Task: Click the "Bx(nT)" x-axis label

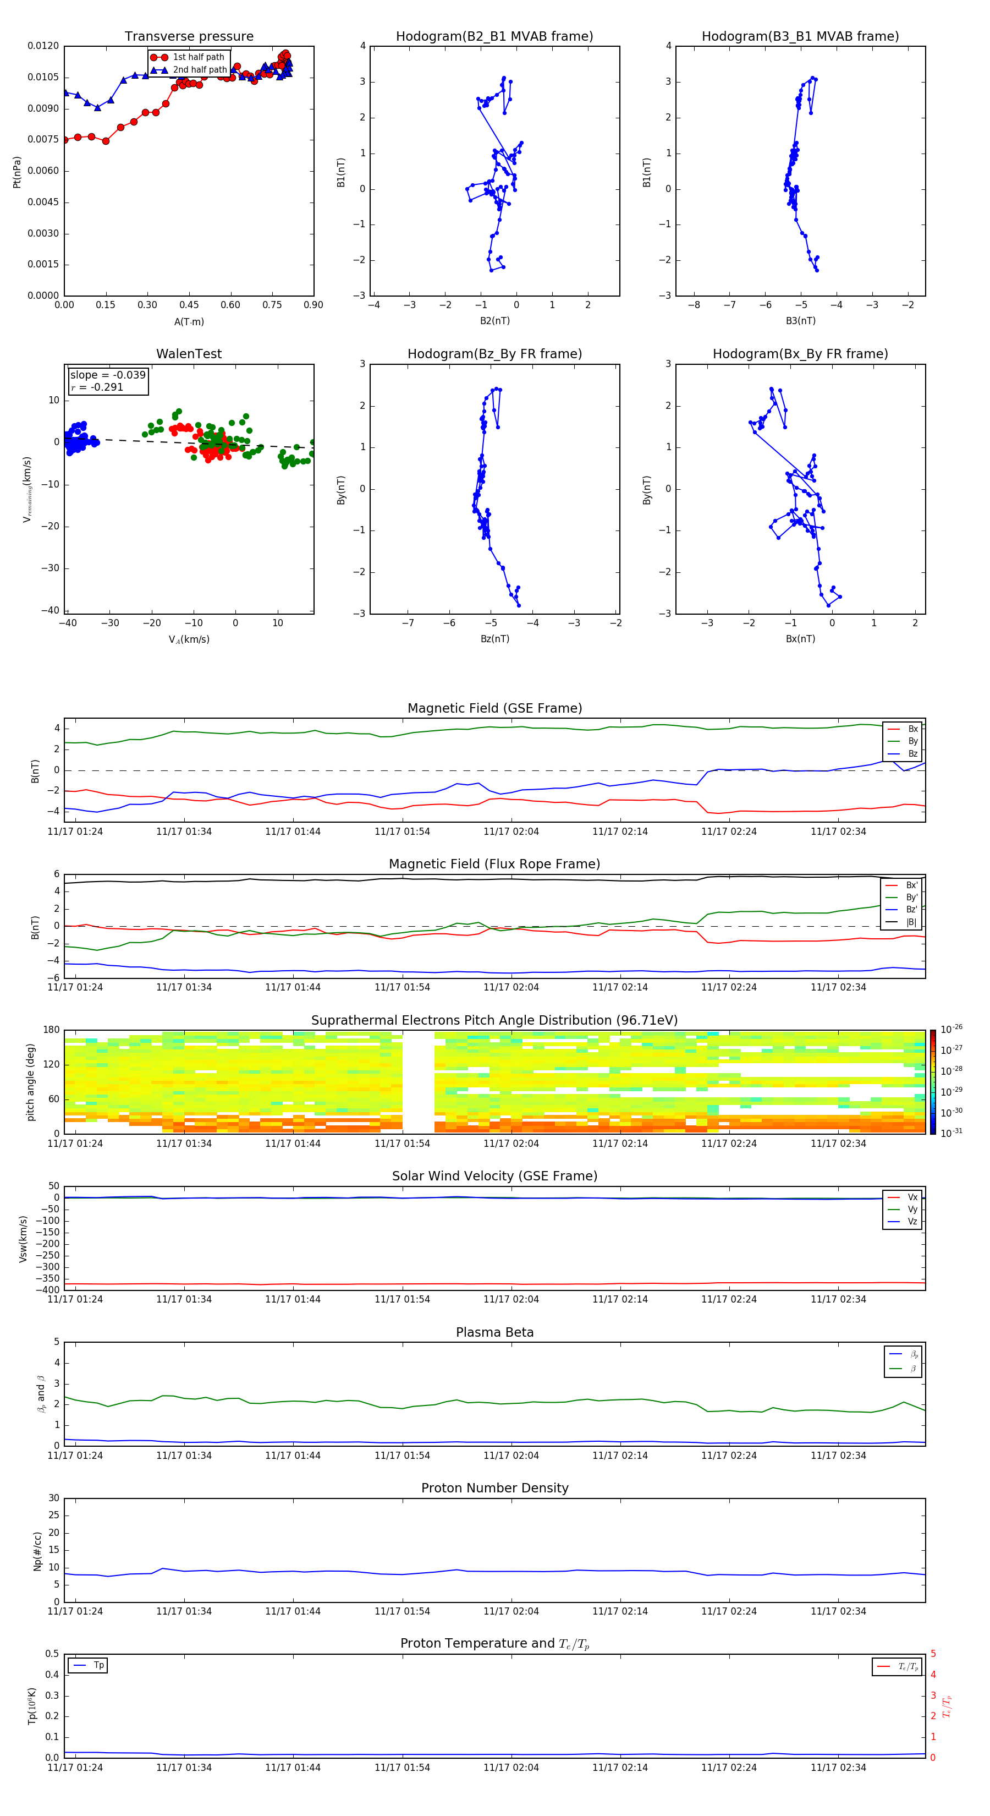Action: (x=800, y=639)
